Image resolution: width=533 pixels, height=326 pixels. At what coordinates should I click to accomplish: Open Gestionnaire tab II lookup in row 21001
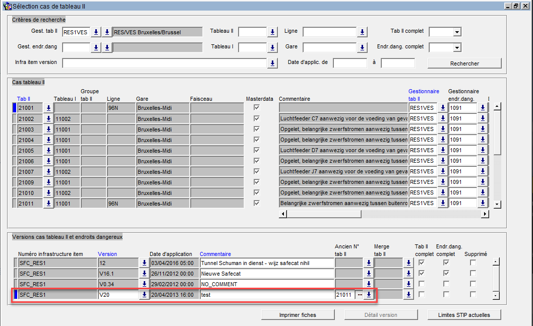click(x=443, y=108)
